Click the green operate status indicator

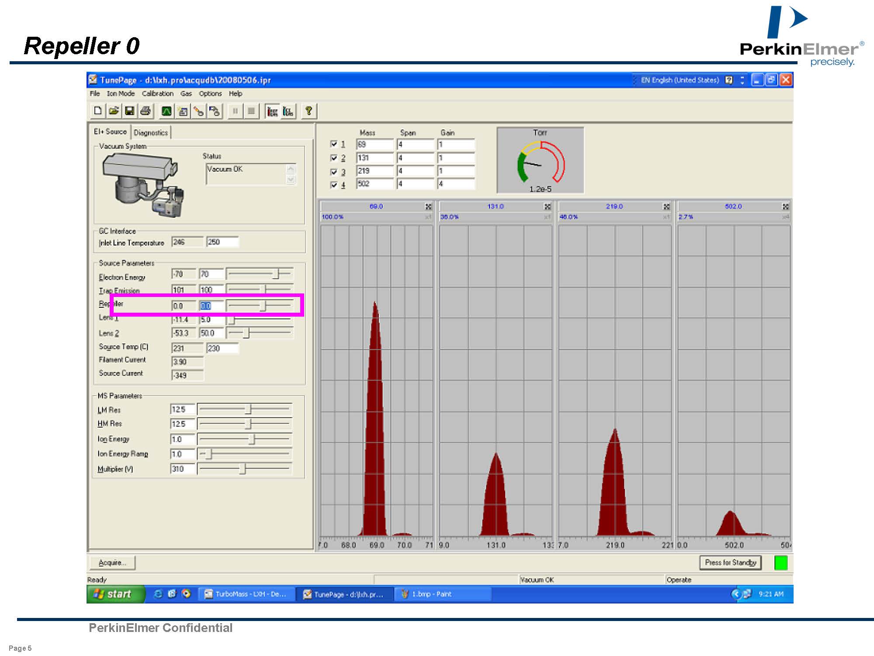[x=781, y=562]
